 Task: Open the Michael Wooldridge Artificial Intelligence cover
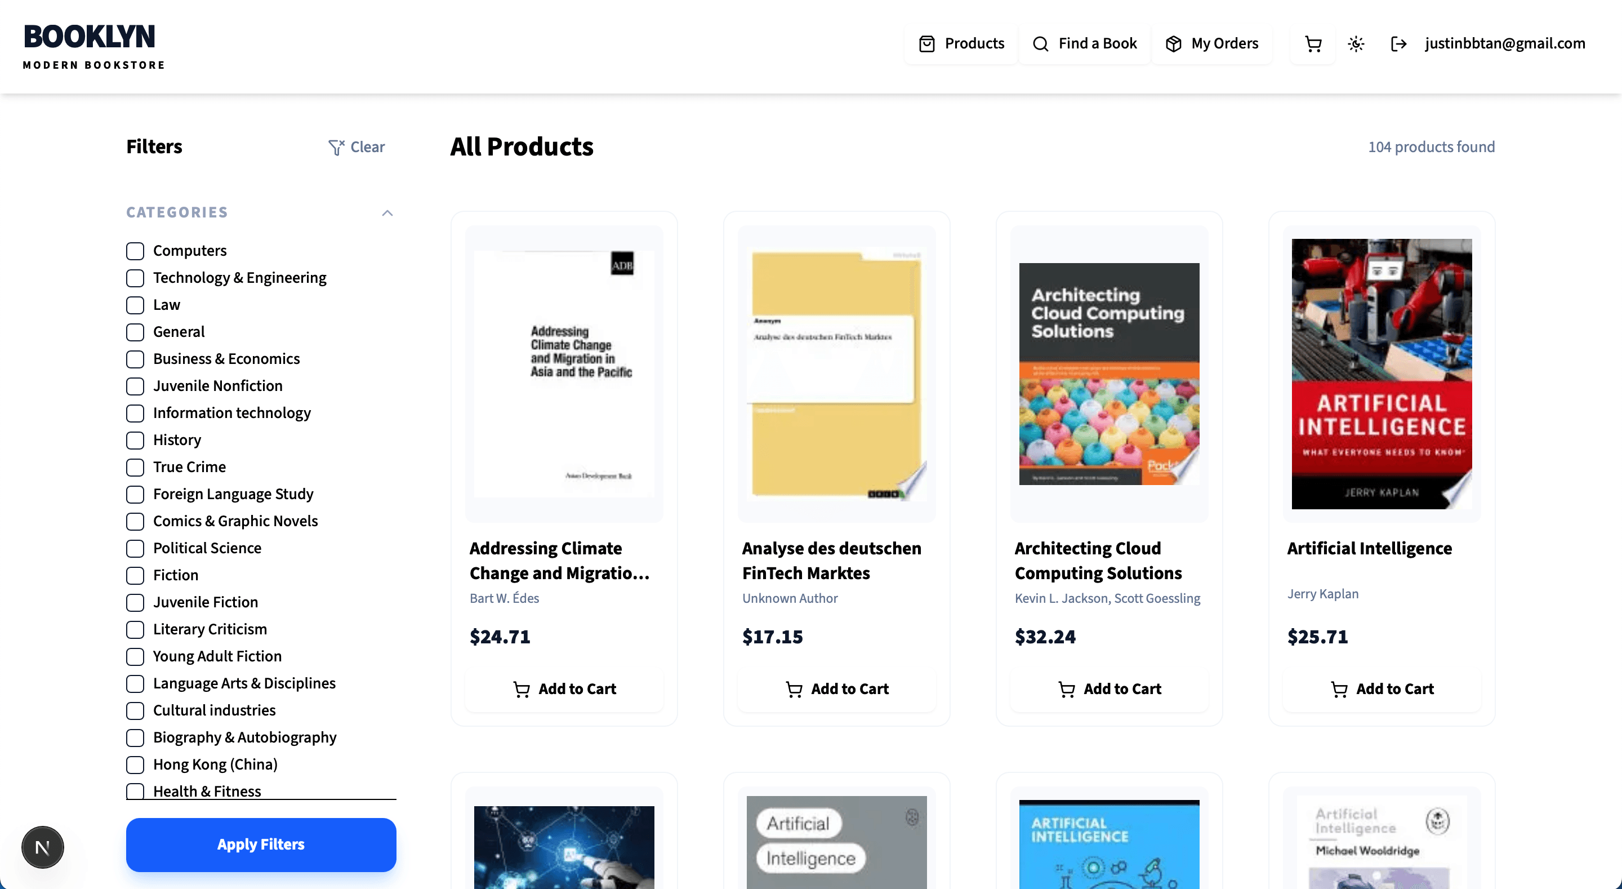1382,842
